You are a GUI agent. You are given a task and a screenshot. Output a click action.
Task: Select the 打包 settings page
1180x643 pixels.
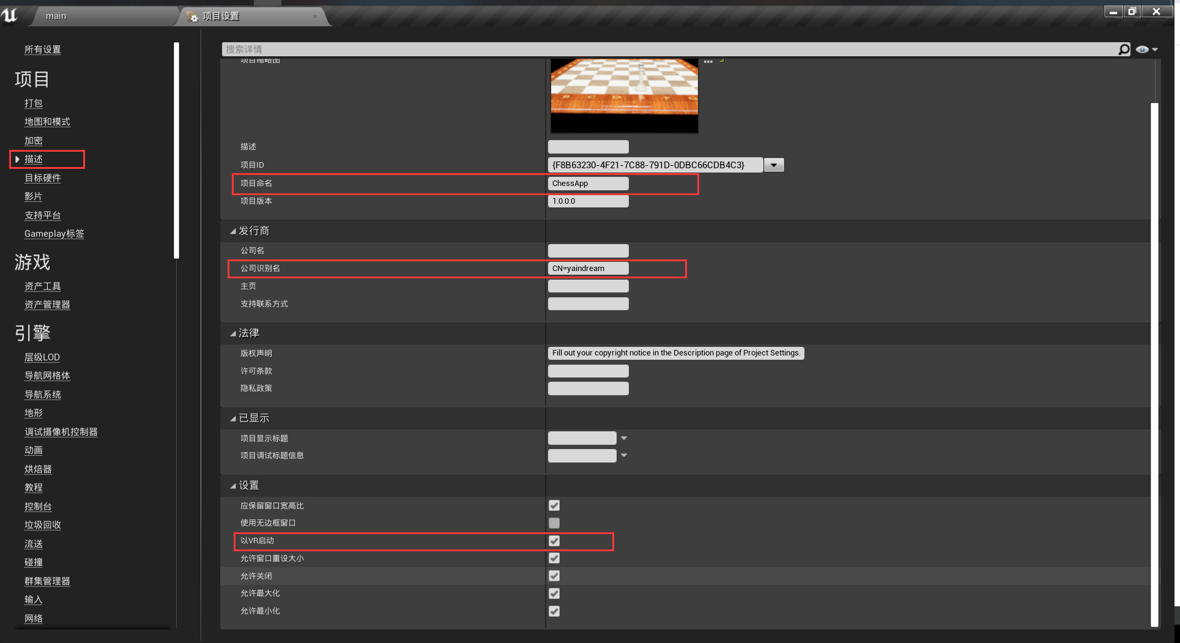pyautogui.click(x=33, y=103)
